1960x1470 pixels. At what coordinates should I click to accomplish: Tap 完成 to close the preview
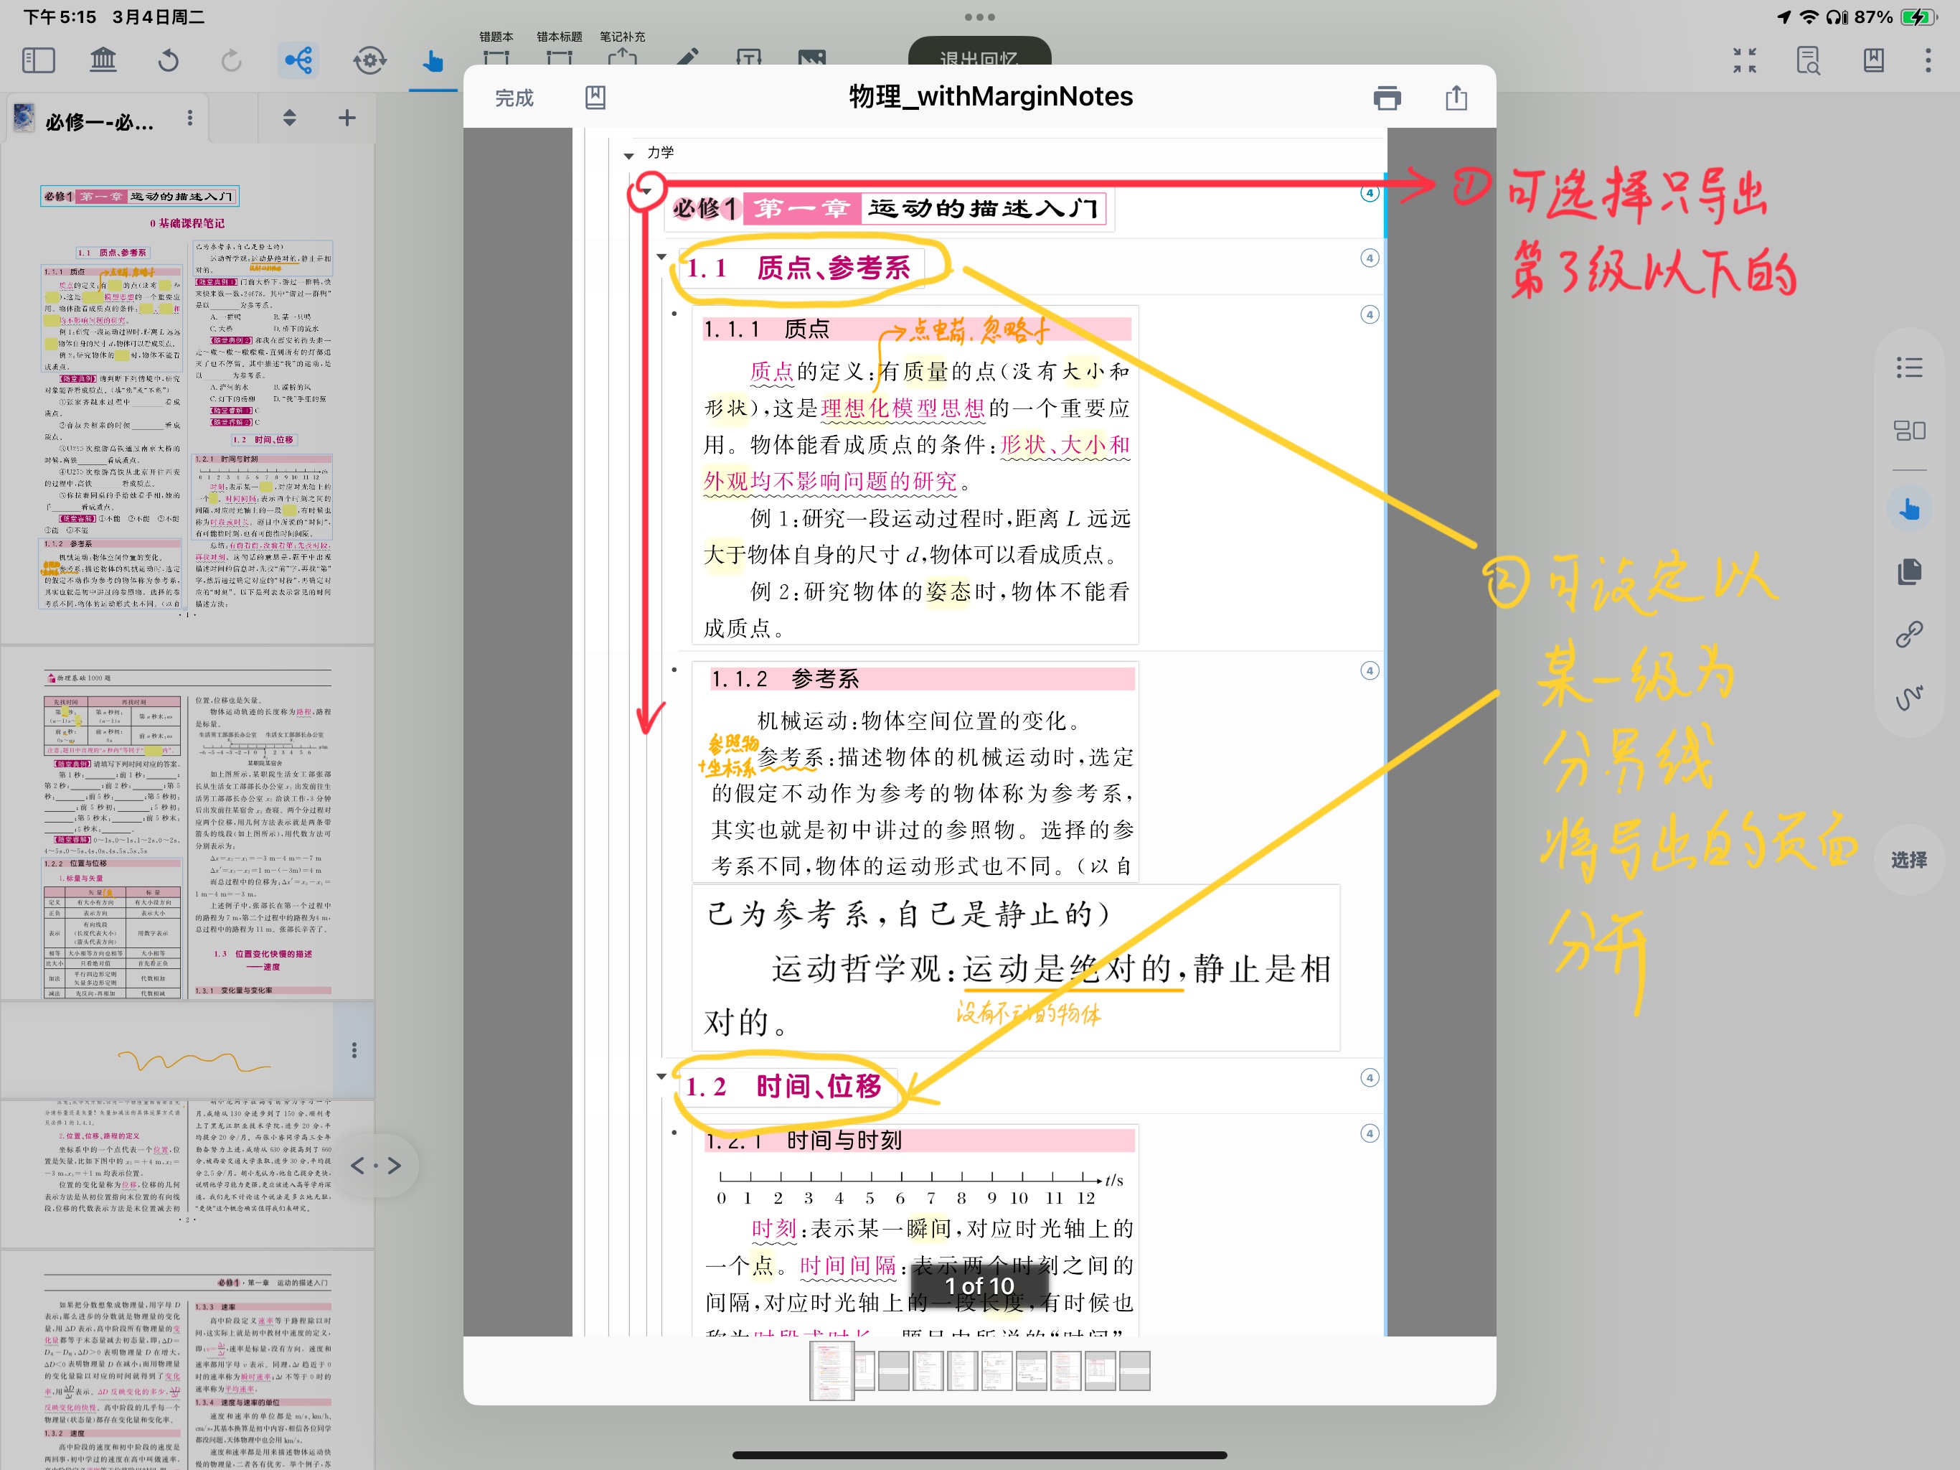514,98
